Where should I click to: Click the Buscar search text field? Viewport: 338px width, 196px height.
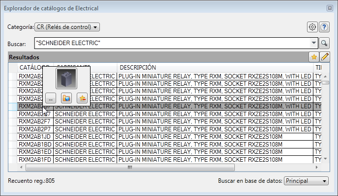point(173,43)
